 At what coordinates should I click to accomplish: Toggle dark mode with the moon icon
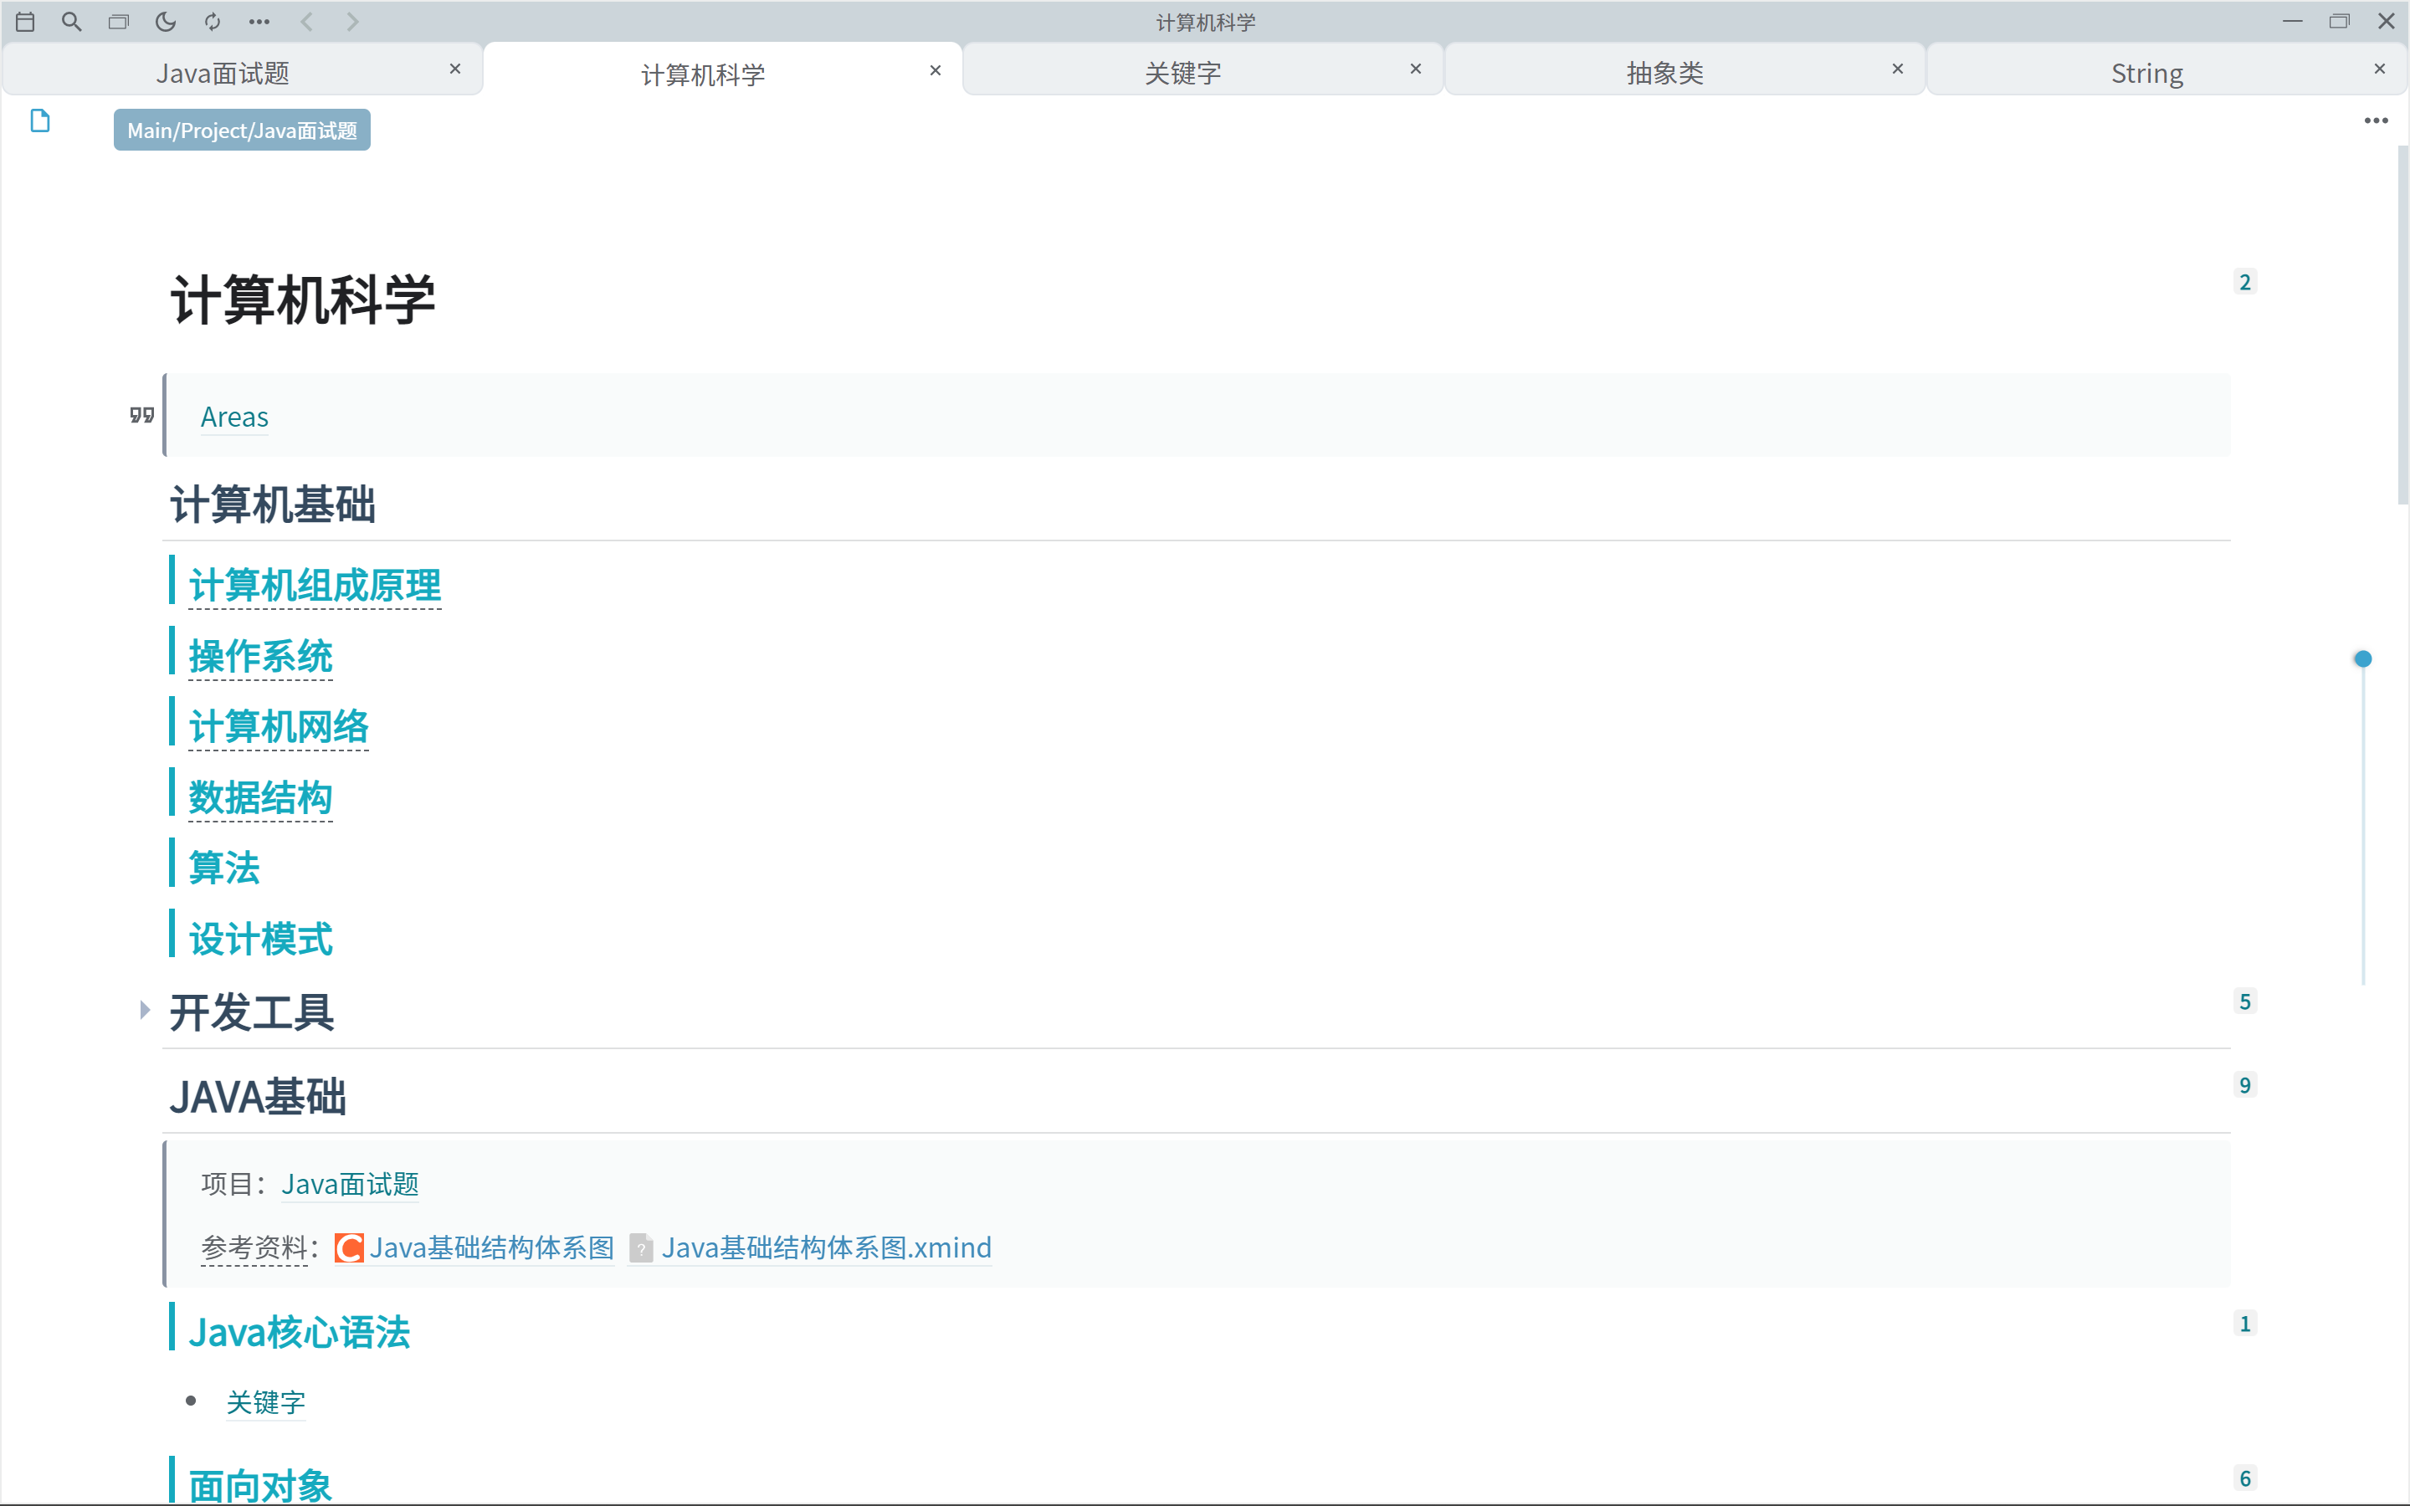coord(166,21)
